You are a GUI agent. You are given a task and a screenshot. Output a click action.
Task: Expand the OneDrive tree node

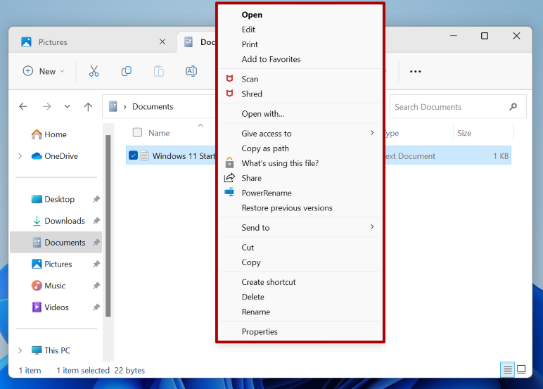(20, 156)
